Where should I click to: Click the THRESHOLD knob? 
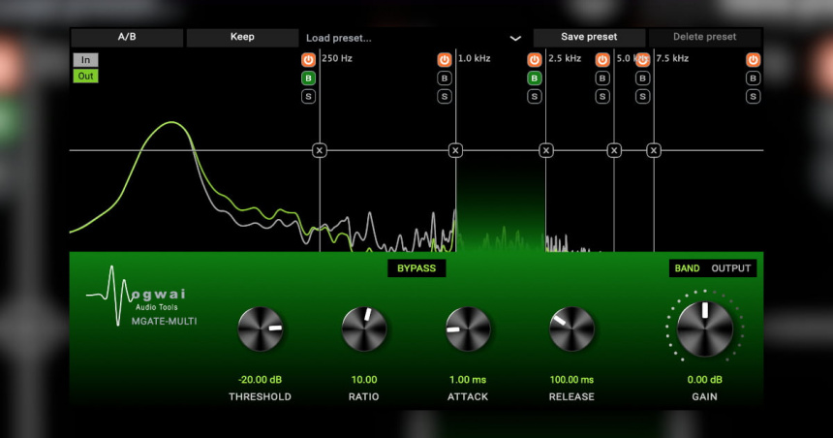[261, 329]
